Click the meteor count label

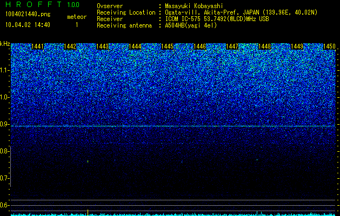click(x=77, y=17)
